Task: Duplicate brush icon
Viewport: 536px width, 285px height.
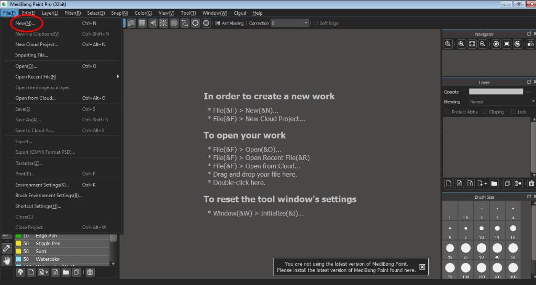Action: pos(76,272)
